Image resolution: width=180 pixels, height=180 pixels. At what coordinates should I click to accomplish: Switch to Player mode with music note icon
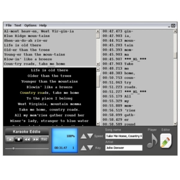click(x=152, y=141)
